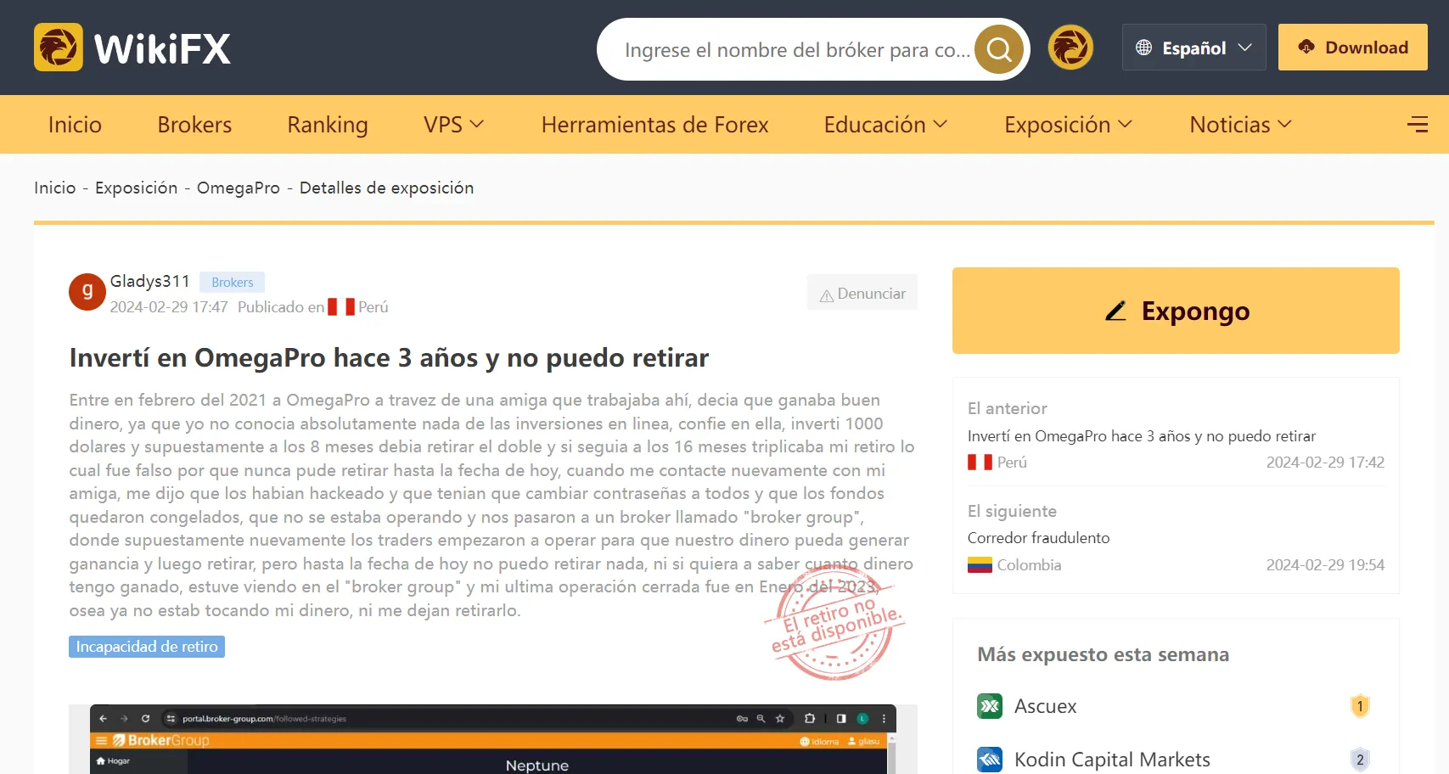
Task: Click the Inicio breadcrumb link
Action: [55, 188]
